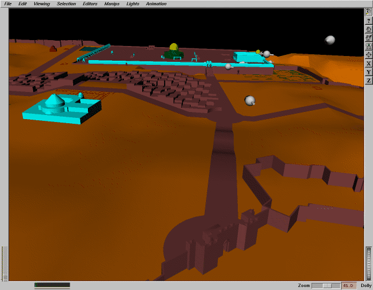This screenshot has height=290, width=373.
Task: Click the Help question mark button
Action: 368,21
